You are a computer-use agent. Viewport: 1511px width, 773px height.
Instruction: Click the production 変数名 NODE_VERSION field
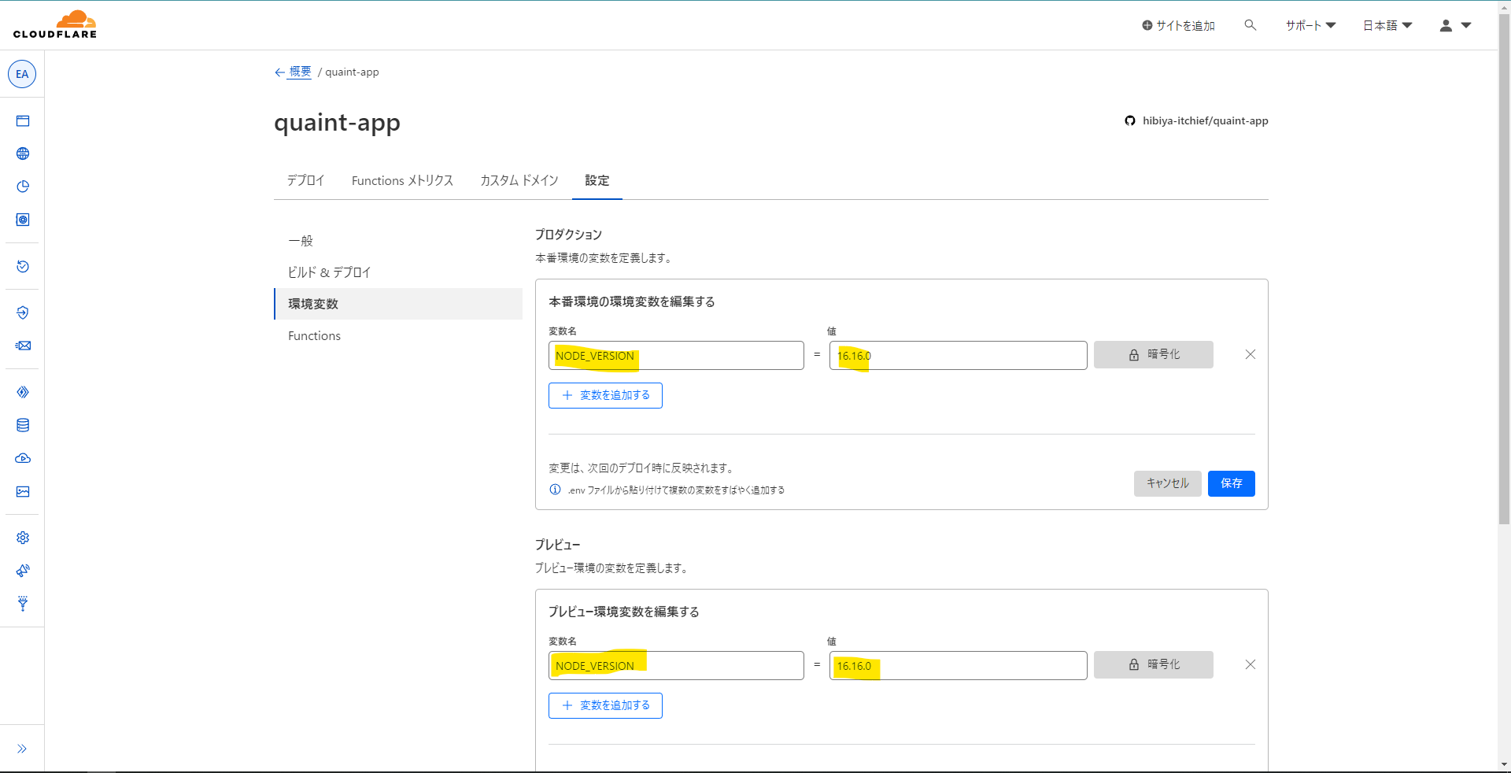[676, 355]
